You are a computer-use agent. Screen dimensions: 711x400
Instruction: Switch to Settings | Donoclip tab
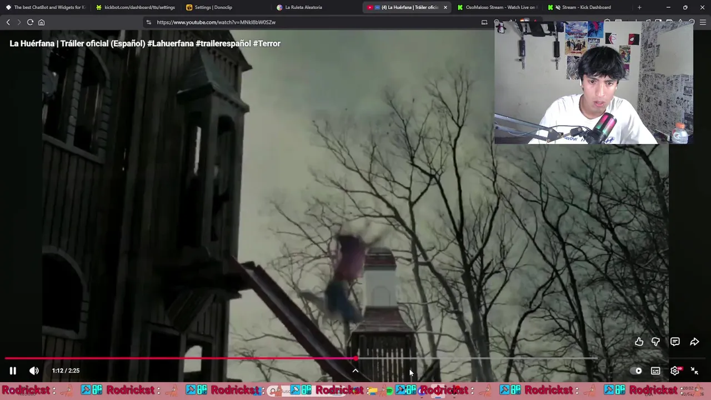pos(226,7)
